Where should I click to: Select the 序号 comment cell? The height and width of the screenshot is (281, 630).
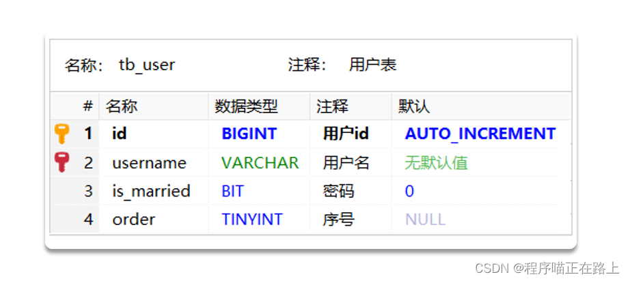[351, 219]
